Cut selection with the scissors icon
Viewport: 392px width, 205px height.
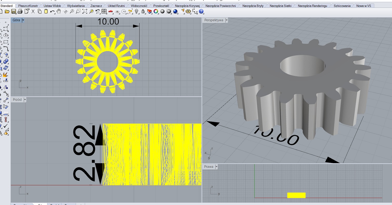pyautogui.click(x=33, y=11)
